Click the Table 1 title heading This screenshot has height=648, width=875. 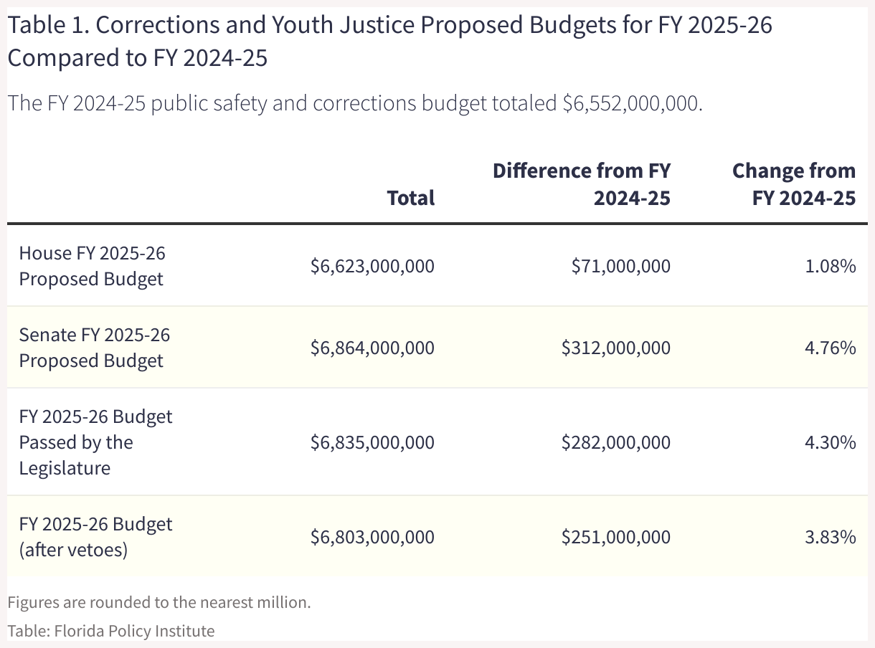pyautogui.click(x=389, y=41)
